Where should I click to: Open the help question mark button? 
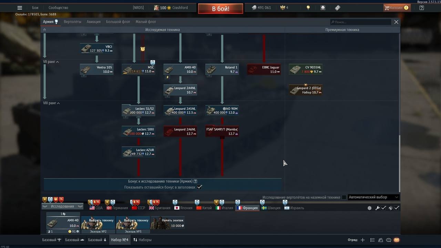[x=422, y=8]
